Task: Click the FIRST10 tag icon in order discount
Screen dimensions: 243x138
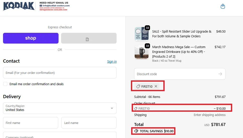Action: (136, 109)
